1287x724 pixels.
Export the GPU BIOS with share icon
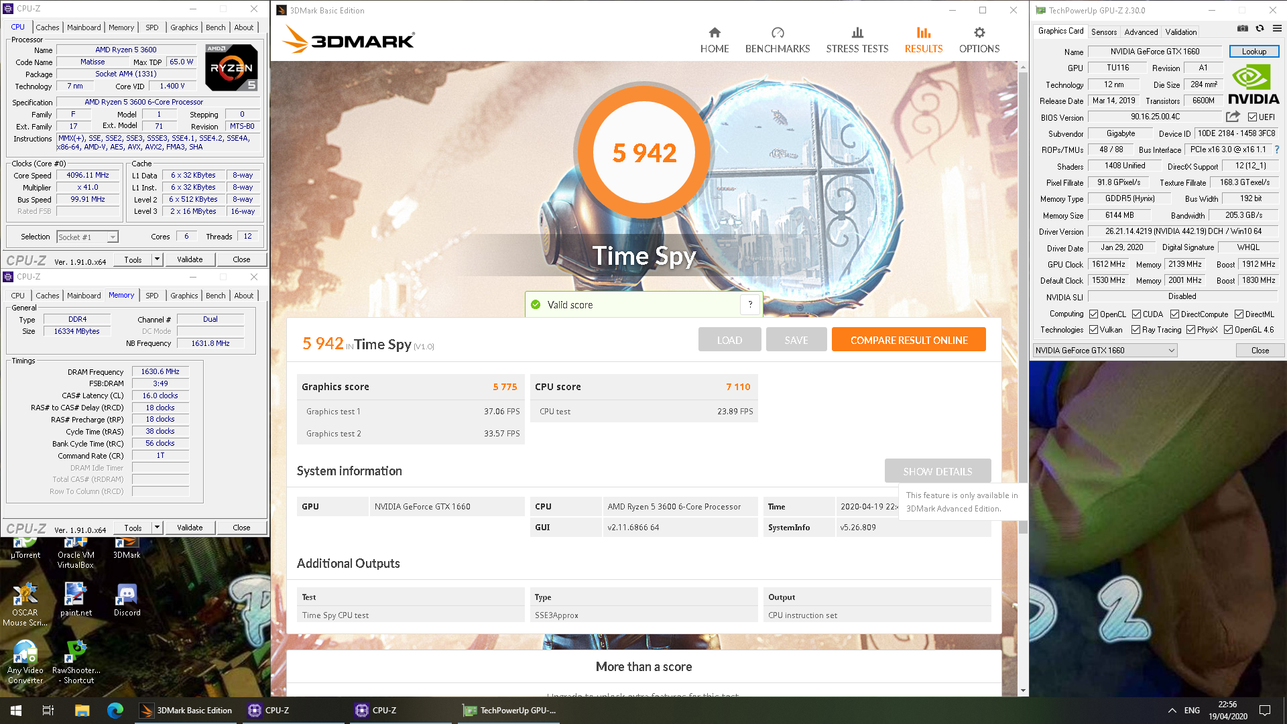tap(1233, 117)
